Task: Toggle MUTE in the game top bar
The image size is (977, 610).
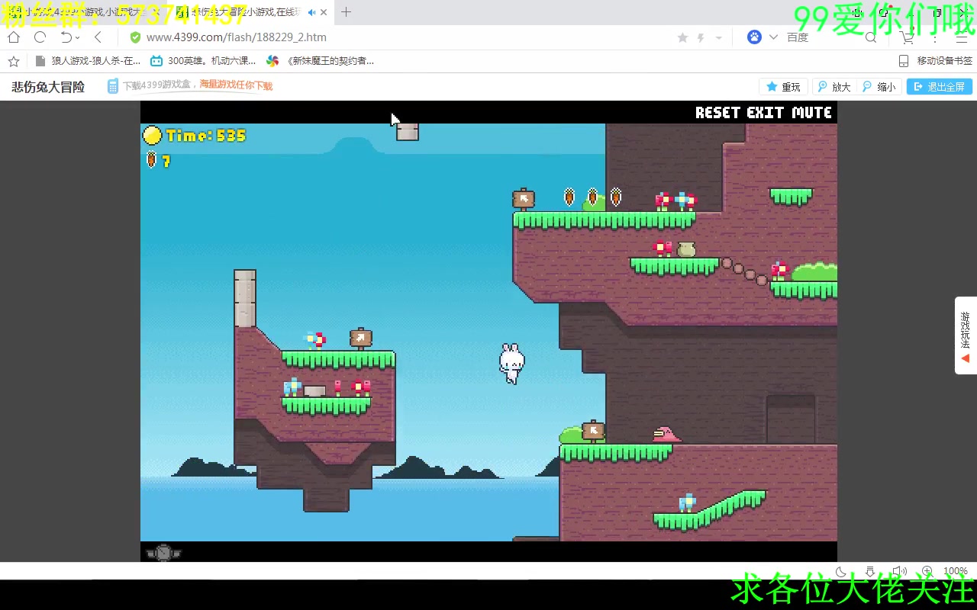Action: point(812,113)
